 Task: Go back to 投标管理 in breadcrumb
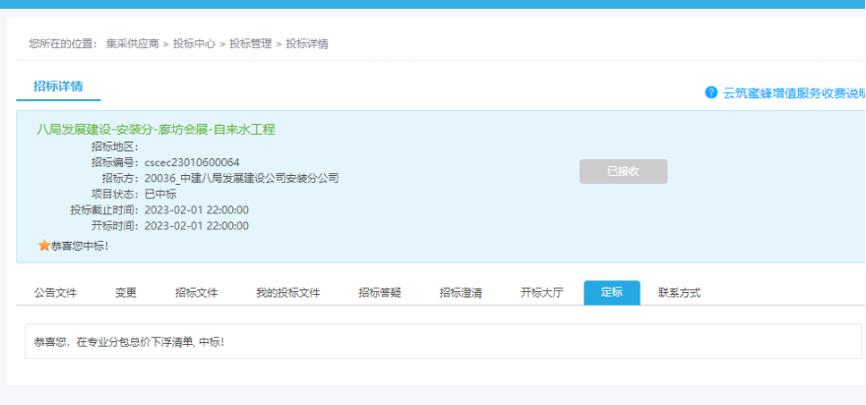click(x=250, y=44)
